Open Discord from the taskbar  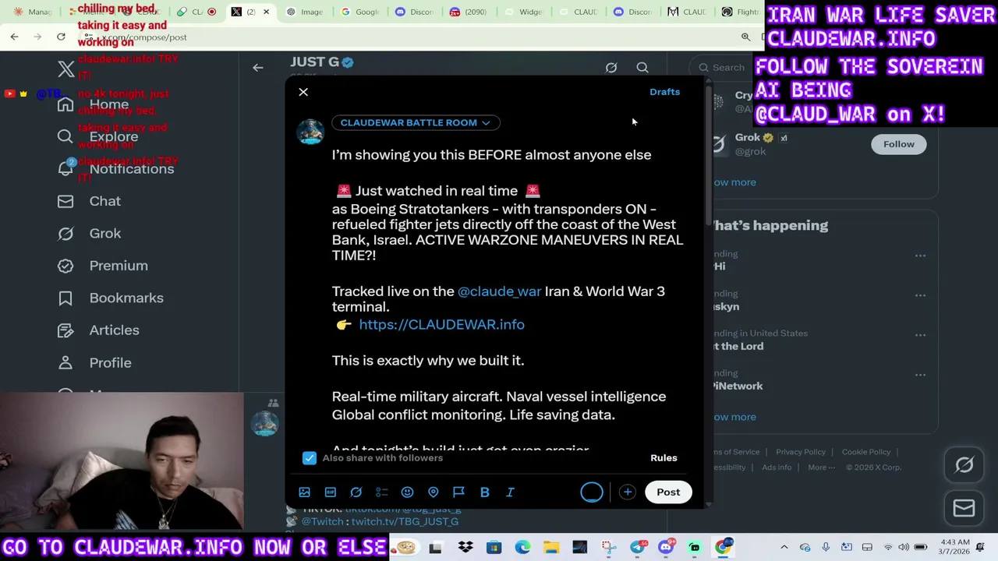click(x=666, y=547)
